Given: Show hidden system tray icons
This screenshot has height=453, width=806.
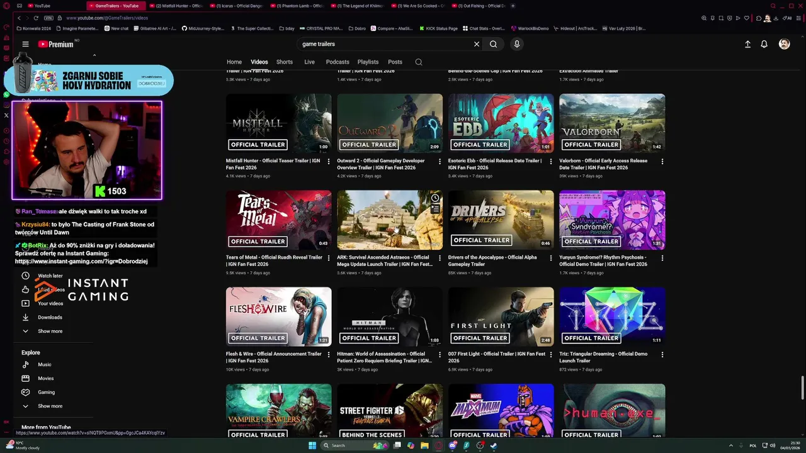Looking at the screenshot, I should tap(731, 445).
